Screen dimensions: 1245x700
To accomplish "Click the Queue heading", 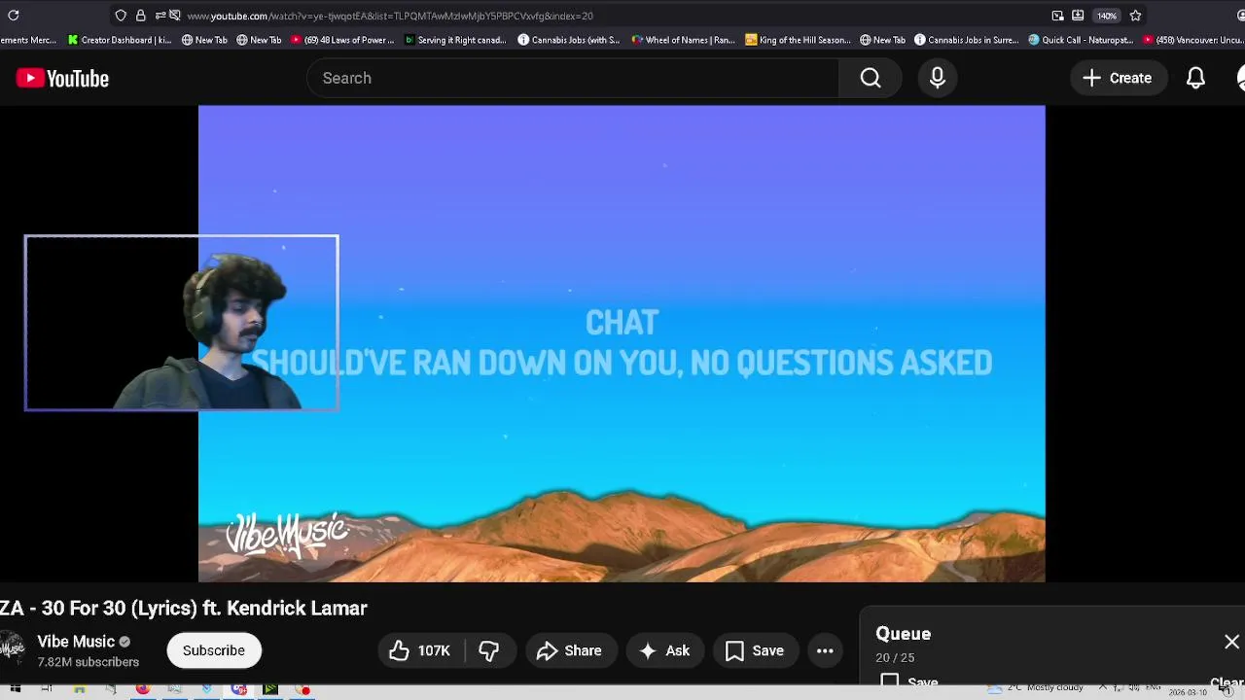I will [903, 634].
